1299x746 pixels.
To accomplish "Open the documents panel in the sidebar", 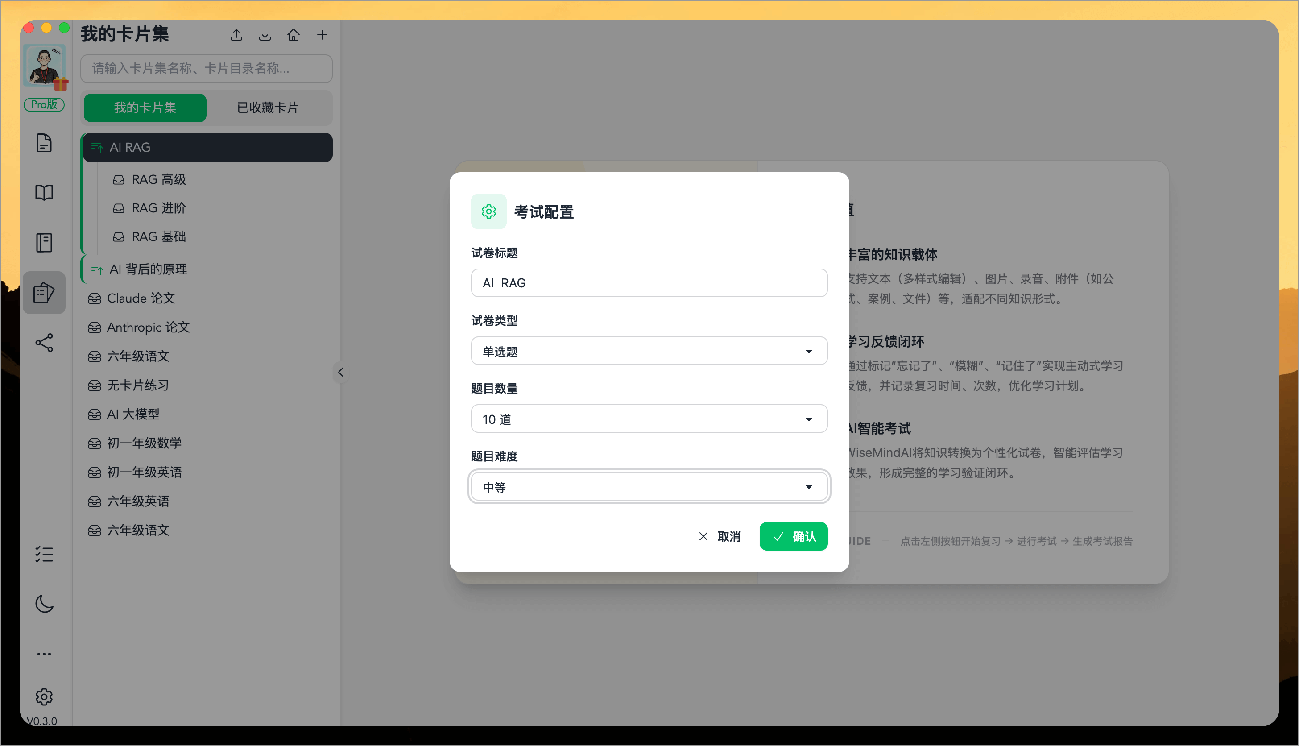I will click(x=44, y=143).
